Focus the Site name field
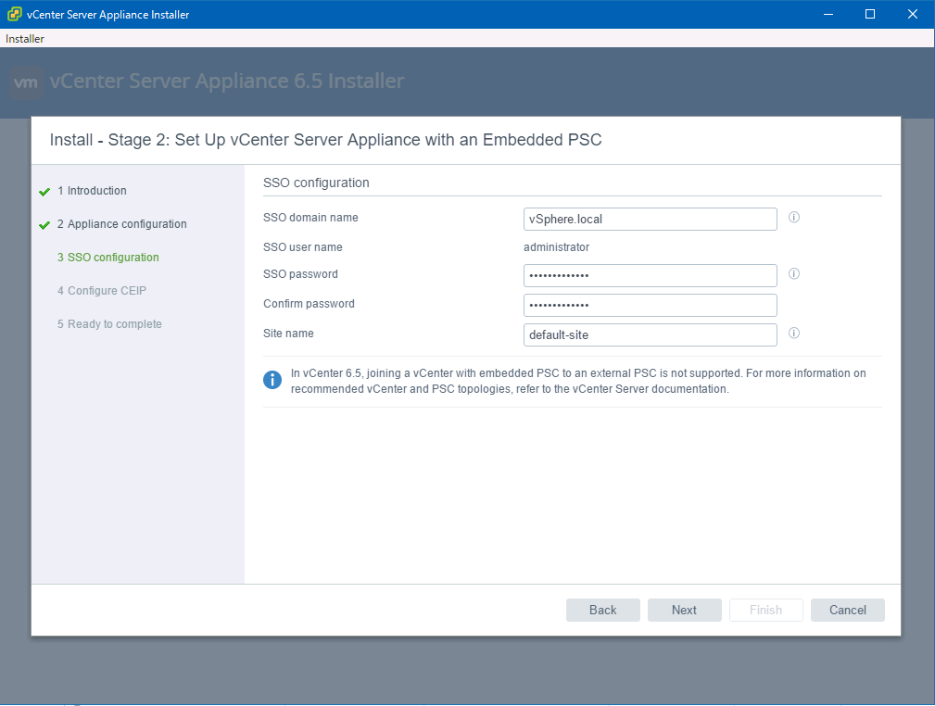935x706 pixels. pos(650,334)
